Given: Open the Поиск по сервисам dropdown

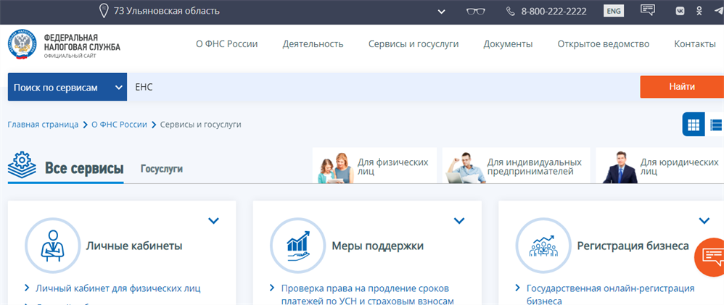Looking at the screenshot, I should click(x=67, y=87).
